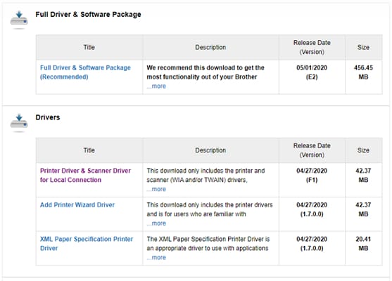Viewport: 392px width, 281px height.
Task: Click the download icon beside Drivers heading
Action: click(19, 122)
